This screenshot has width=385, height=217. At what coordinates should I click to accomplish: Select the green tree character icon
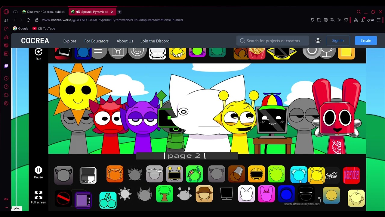tap(165, 194)
